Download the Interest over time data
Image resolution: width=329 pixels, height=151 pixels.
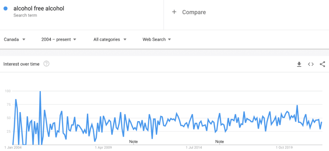pos(299,64)
